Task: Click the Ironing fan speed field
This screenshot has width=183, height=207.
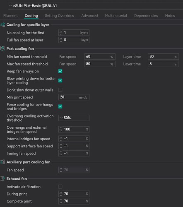Action: [x=74, y=153]
